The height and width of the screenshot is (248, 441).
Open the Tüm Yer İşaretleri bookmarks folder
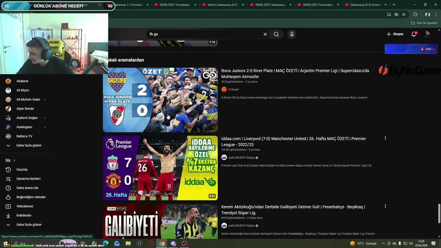(x=424, y=23)
